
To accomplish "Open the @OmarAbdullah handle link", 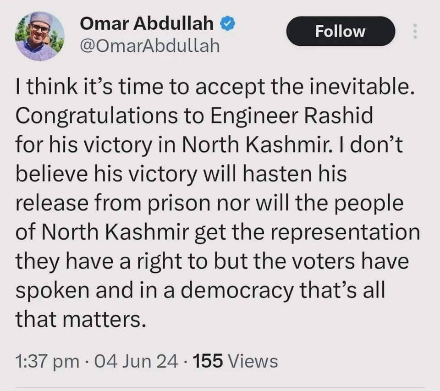I will [150, 46].
